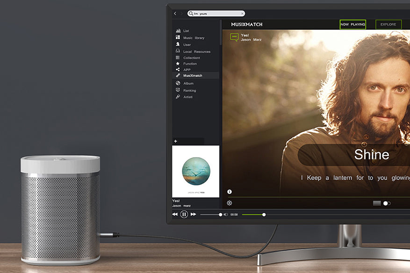Image resolution: width=410 pixels, height=273 pixels.
Task: Open Music library from the sidebar
Action: pos(193,38)
